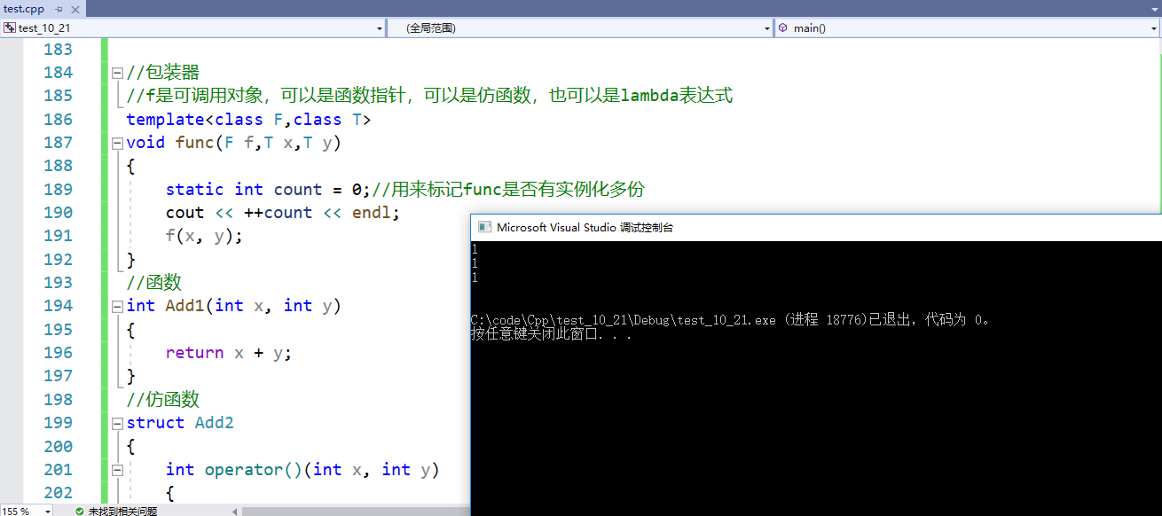Click the first console output 1
This screenshot has height=516, width=1162.
[x=475, y=249]
